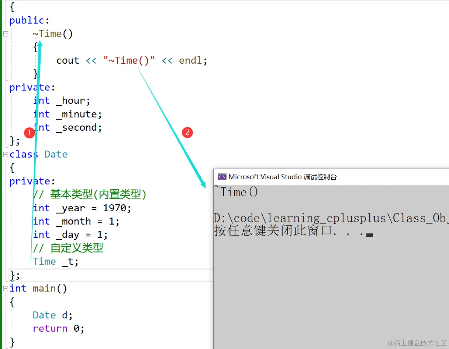Collapse the int main() function block
Viewport: 449px width, 349px height.
[6, 289]
